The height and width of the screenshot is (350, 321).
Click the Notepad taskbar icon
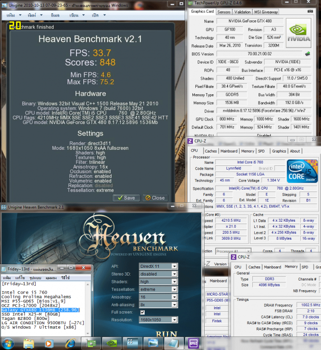click(173, 343)
